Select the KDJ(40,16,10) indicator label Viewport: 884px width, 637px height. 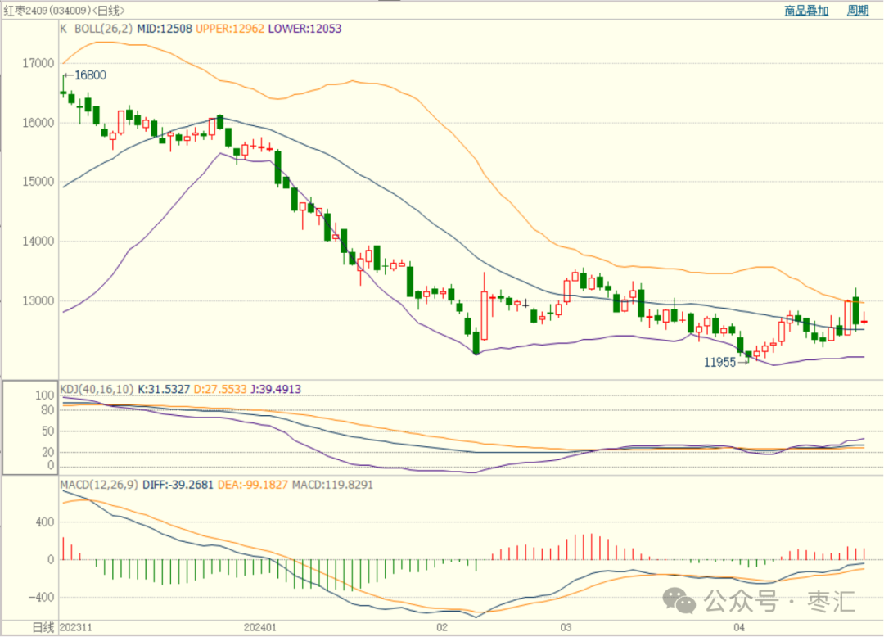(97, 389)
